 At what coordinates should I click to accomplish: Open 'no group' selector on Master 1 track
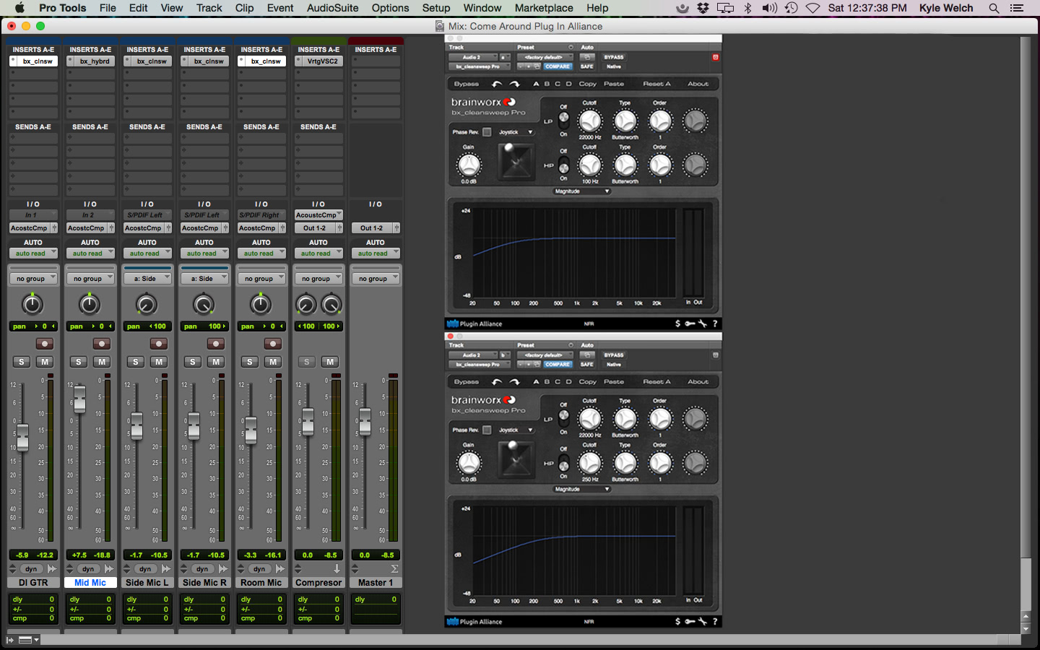pyautogui.click(x=376, y=279)
